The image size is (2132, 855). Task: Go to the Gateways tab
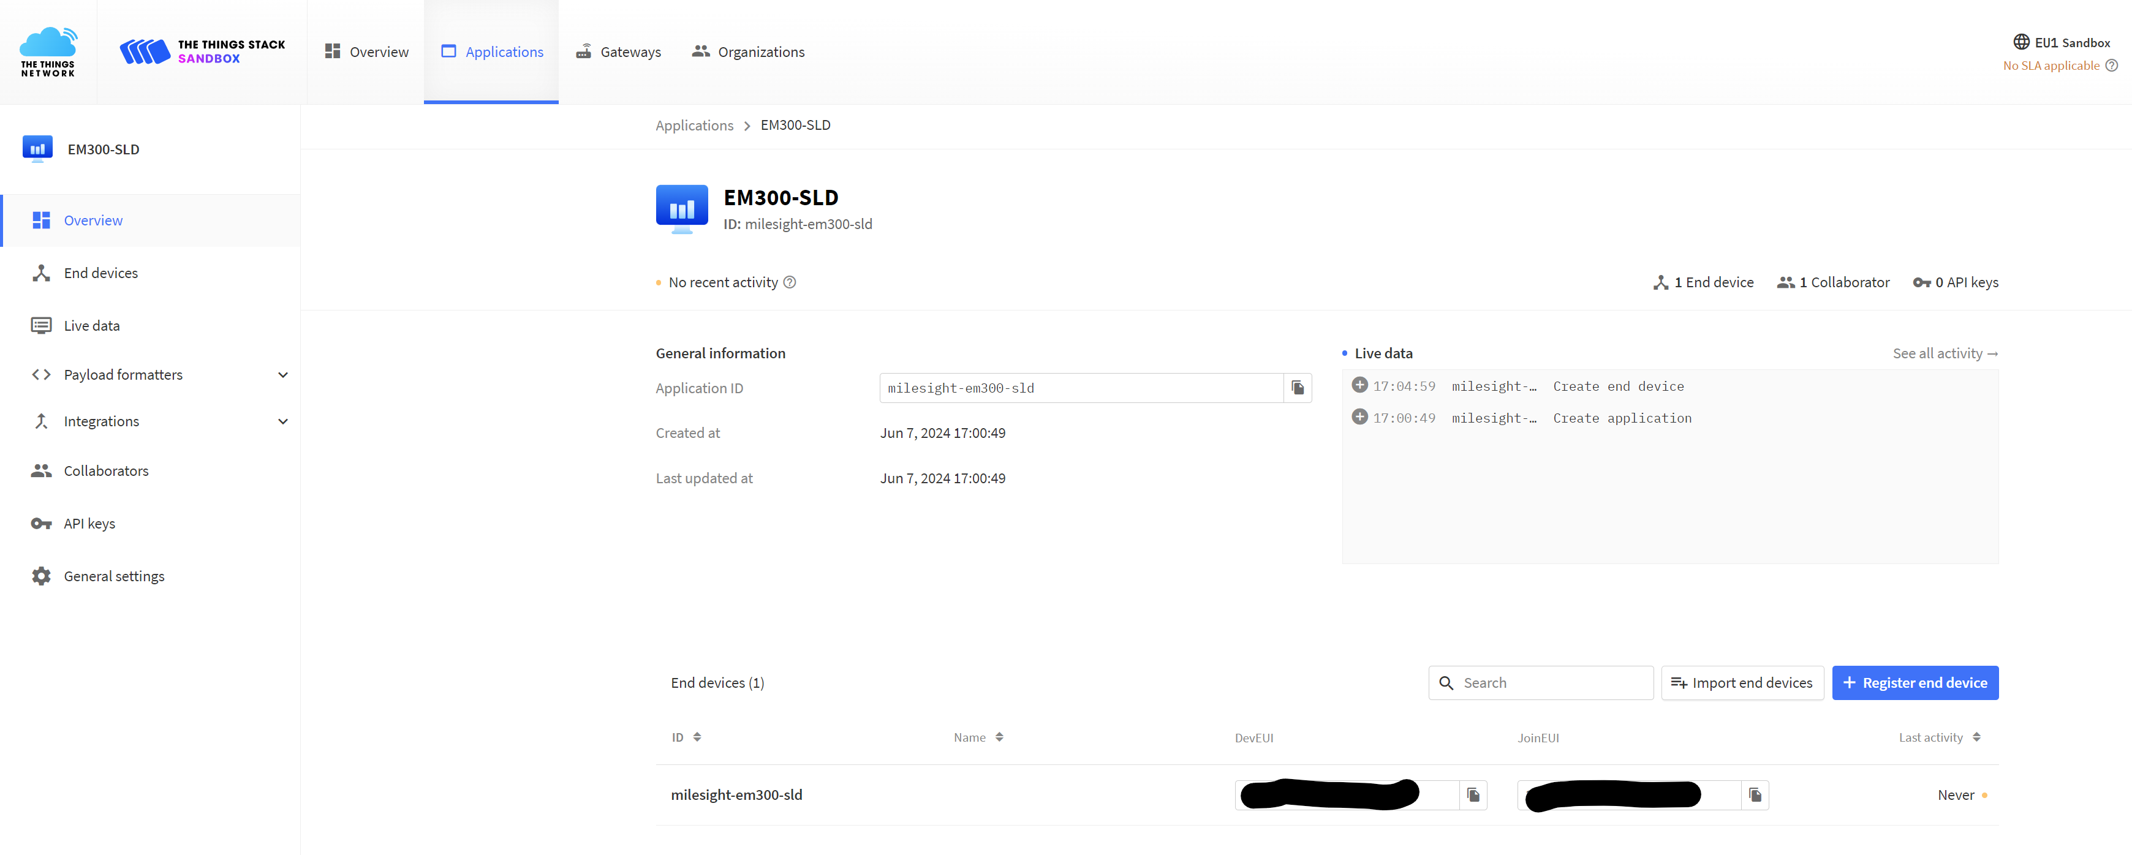point(618,51)
